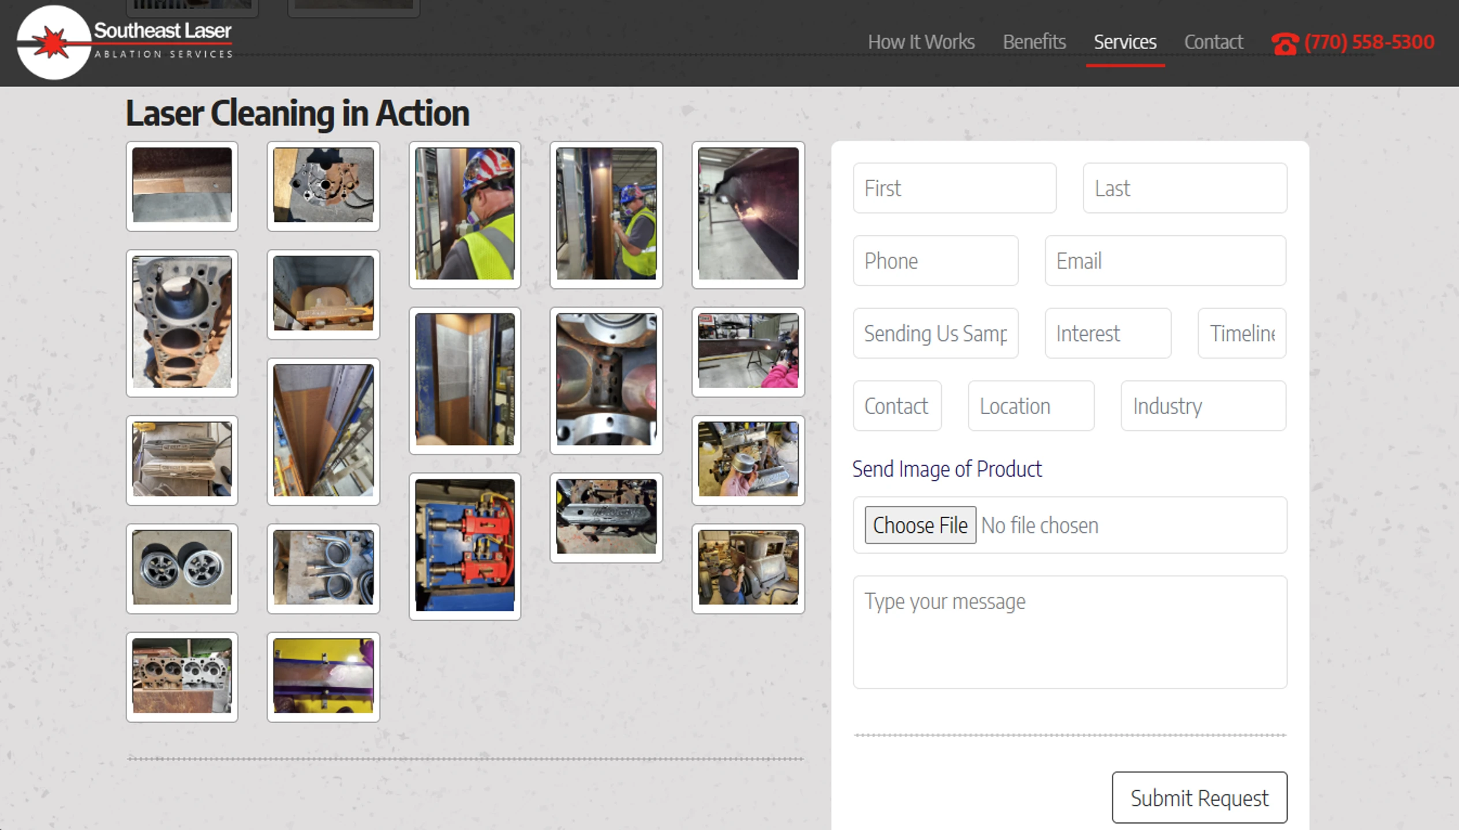Open the Contact preference dropdown
This screenshot has height=830, width=1459.
(x=897, y=406)
